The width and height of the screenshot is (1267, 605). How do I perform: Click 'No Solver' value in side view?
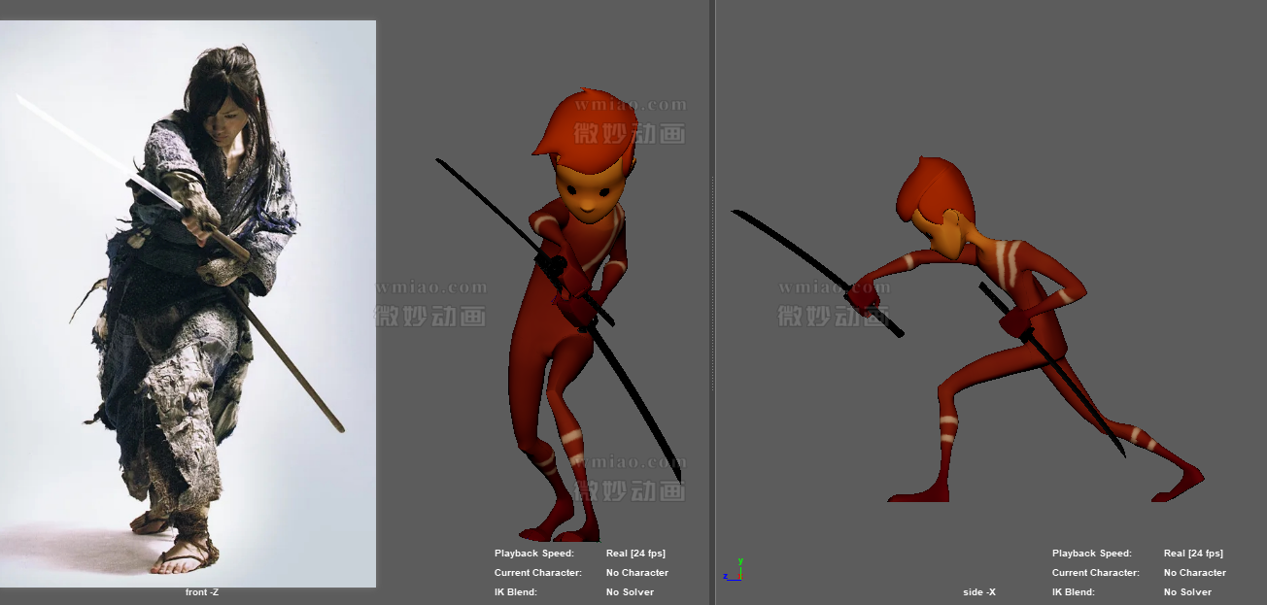coord(1187,592)
